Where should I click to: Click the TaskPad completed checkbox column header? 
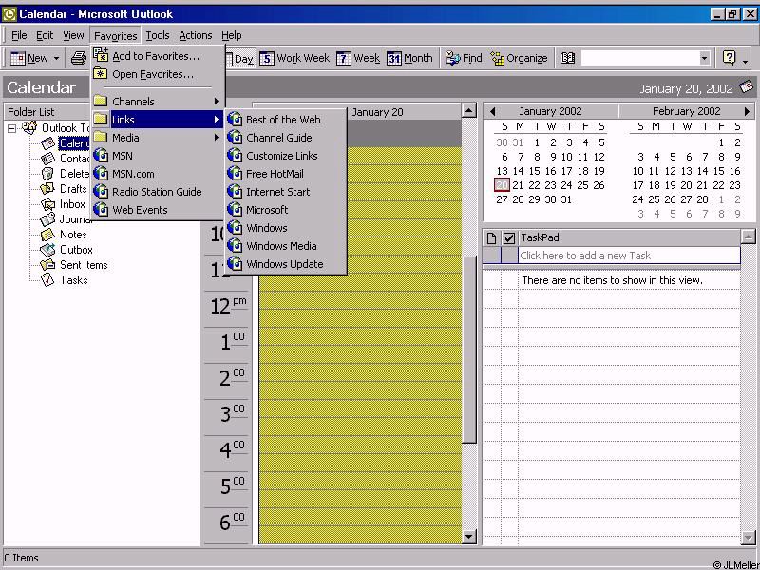[x=509, y=237]
